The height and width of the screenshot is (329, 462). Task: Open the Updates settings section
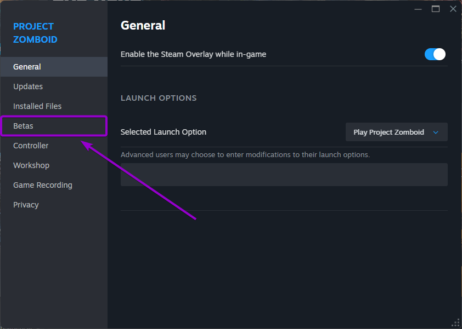pos(54,86)
